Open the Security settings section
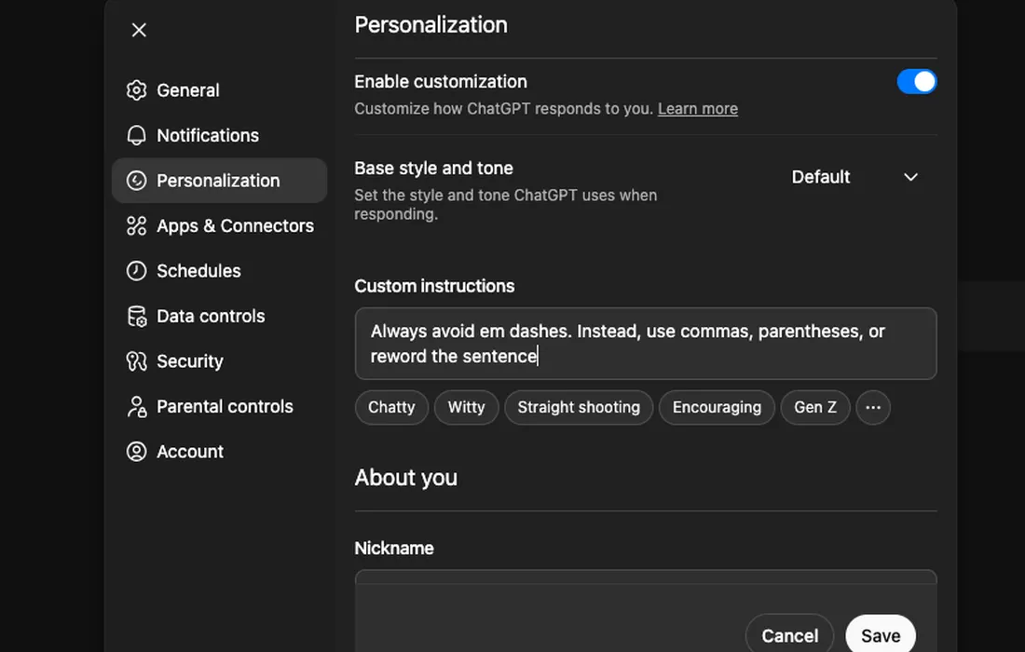The height and width of the screenshot is (652, 1025). coord(190,360)
